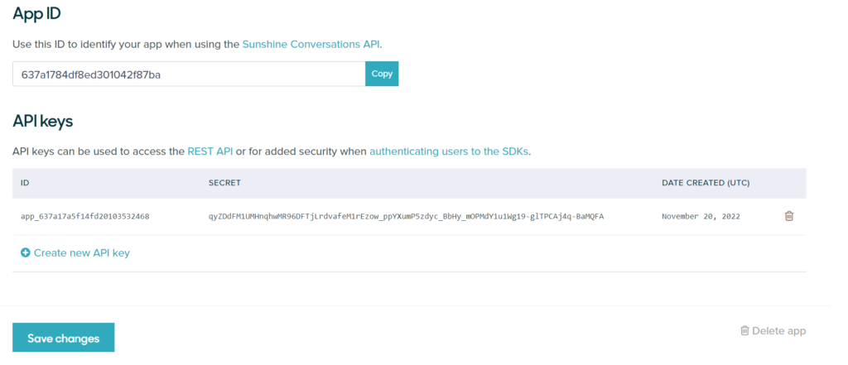Open the REST API documentation link

[x=210, y=151]
